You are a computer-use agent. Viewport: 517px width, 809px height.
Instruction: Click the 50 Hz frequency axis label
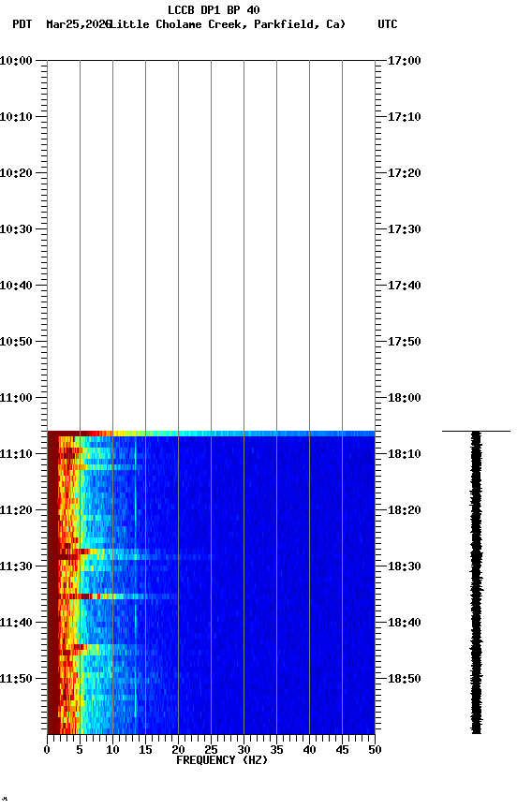[375, 750]
